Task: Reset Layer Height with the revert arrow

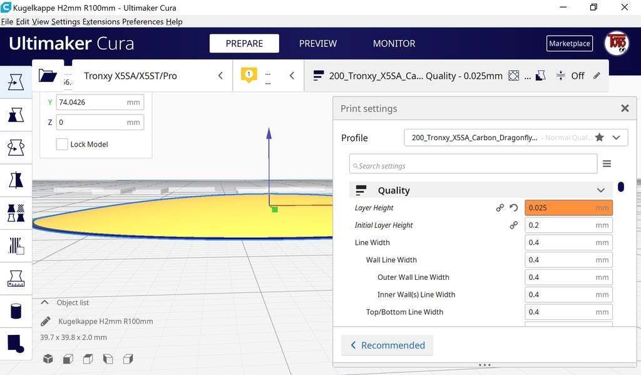Action: coord(514,208)
